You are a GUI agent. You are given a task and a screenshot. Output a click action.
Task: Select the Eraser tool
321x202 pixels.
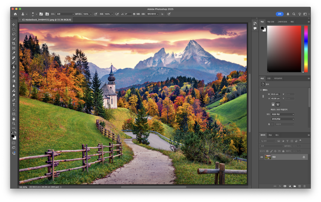14,76
